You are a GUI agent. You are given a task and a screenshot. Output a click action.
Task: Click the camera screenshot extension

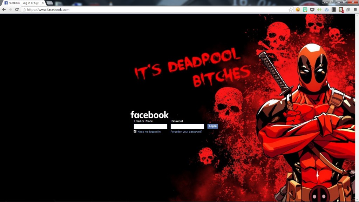click(x=326, y=9)
